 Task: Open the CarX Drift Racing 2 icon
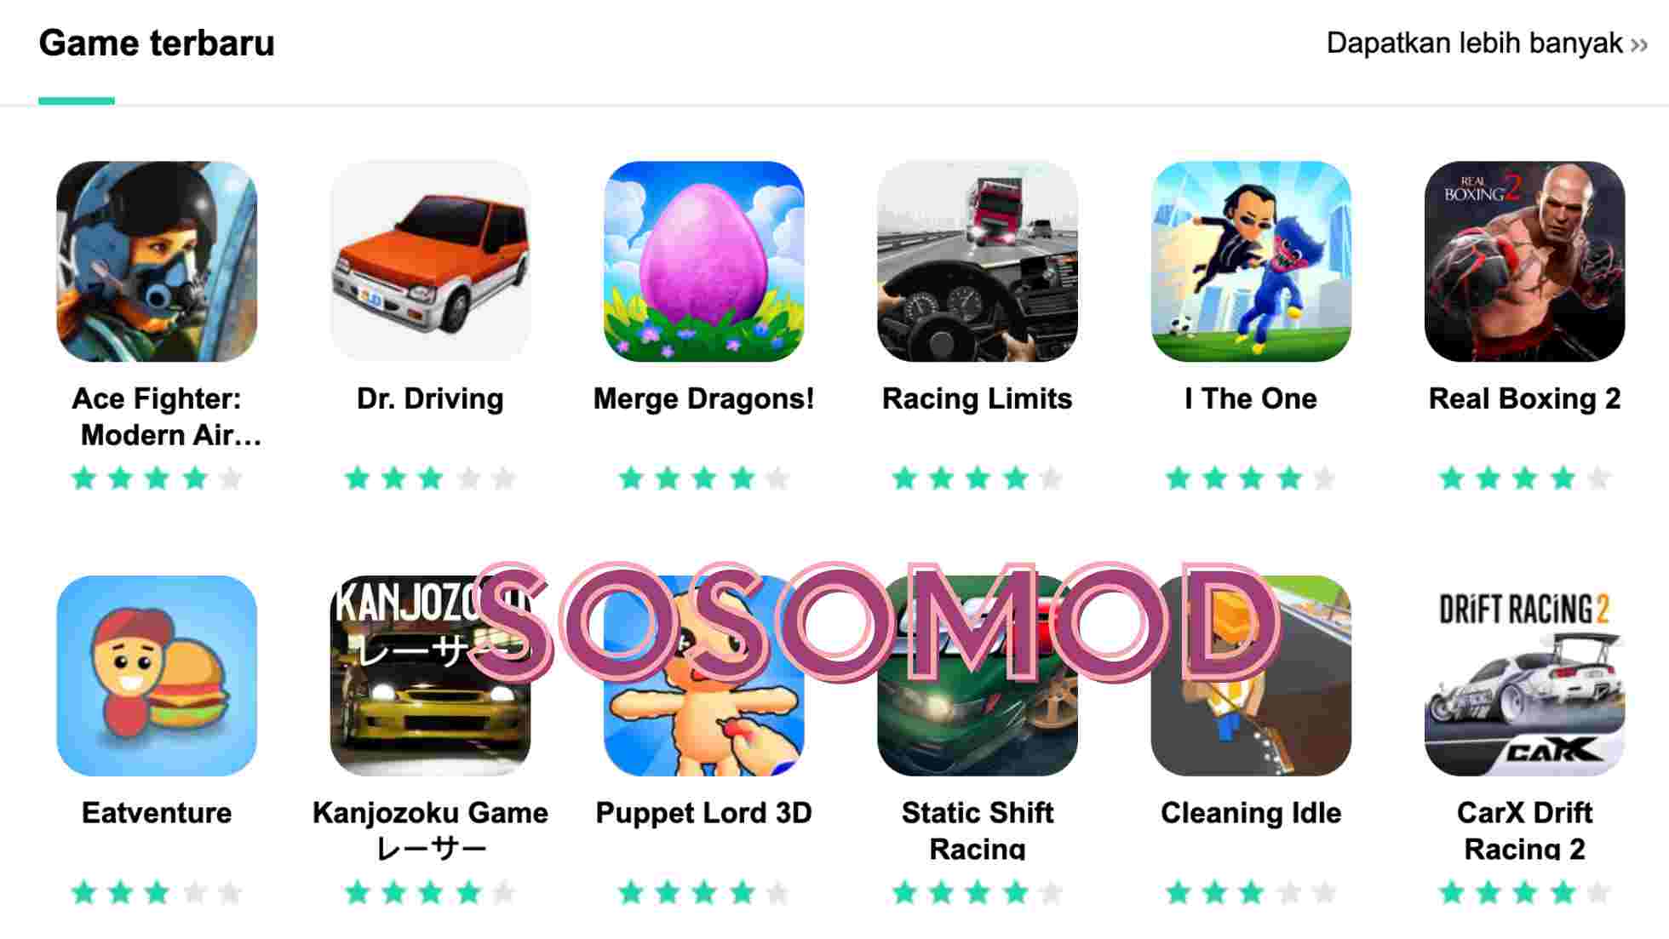pos(1524,676)
